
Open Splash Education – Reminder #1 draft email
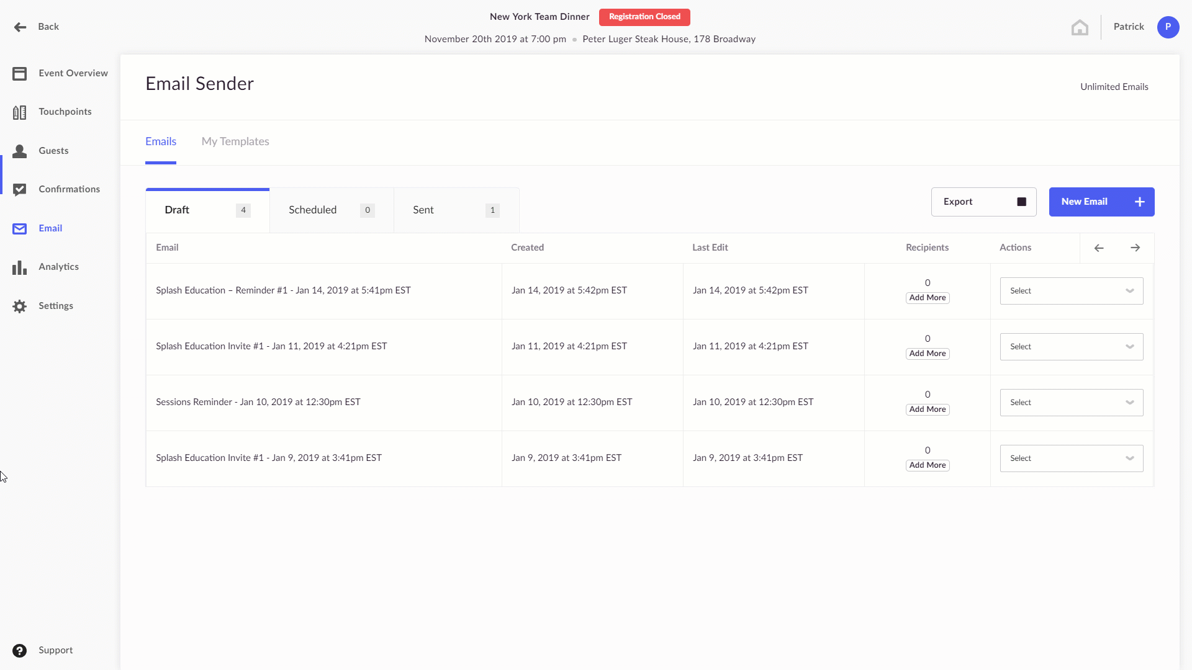pos(283,290)
